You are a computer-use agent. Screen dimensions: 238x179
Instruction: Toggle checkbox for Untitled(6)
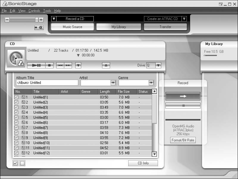pos(16,122)
